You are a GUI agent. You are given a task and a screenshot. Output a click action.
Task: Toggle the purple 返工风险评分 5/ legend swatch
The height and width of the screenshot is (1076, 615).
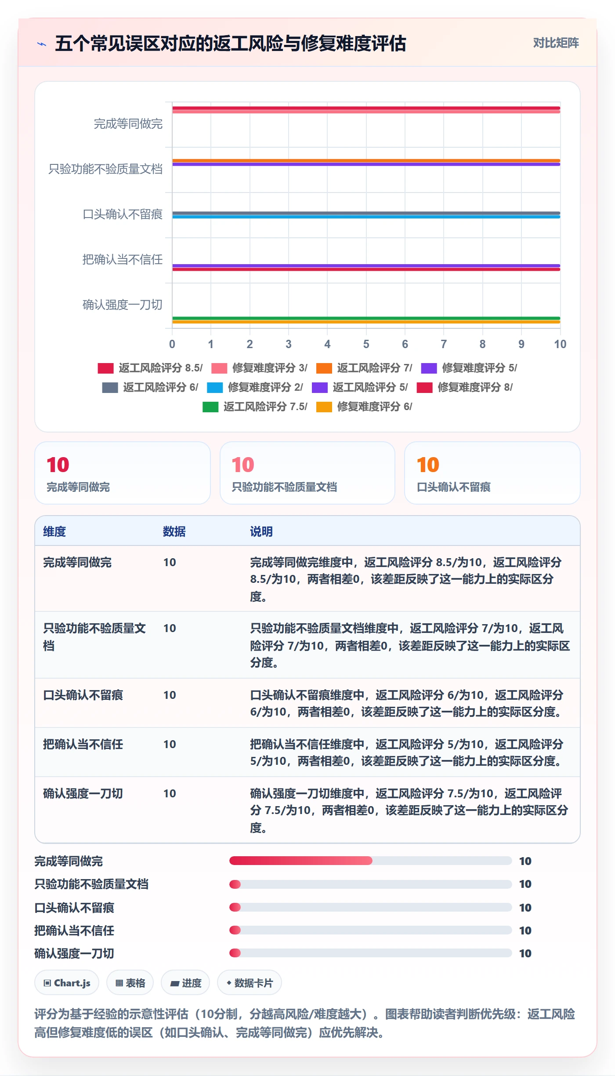[x=320, y=387]
